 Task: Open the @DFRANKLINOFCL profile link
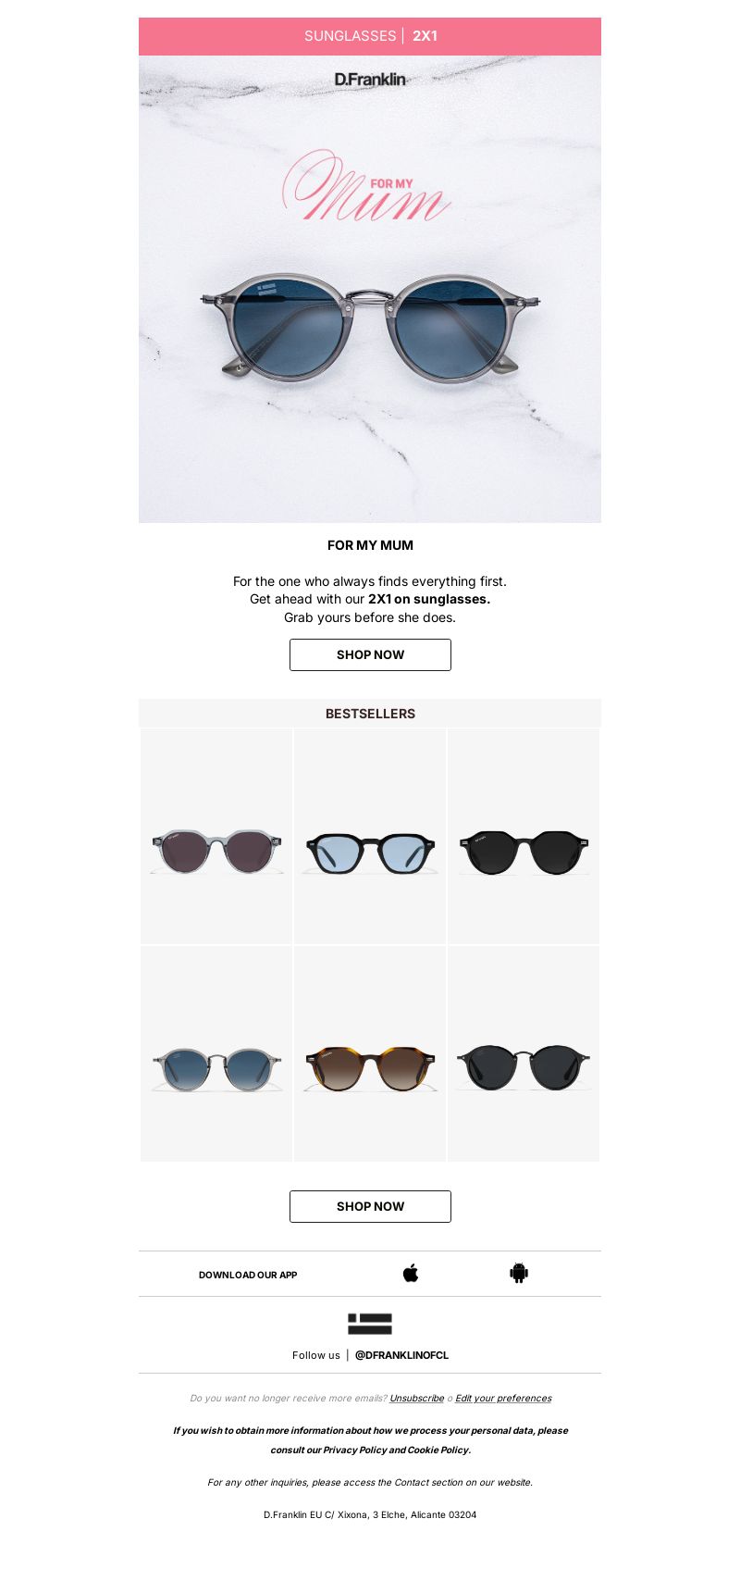tap(401, 1355)
